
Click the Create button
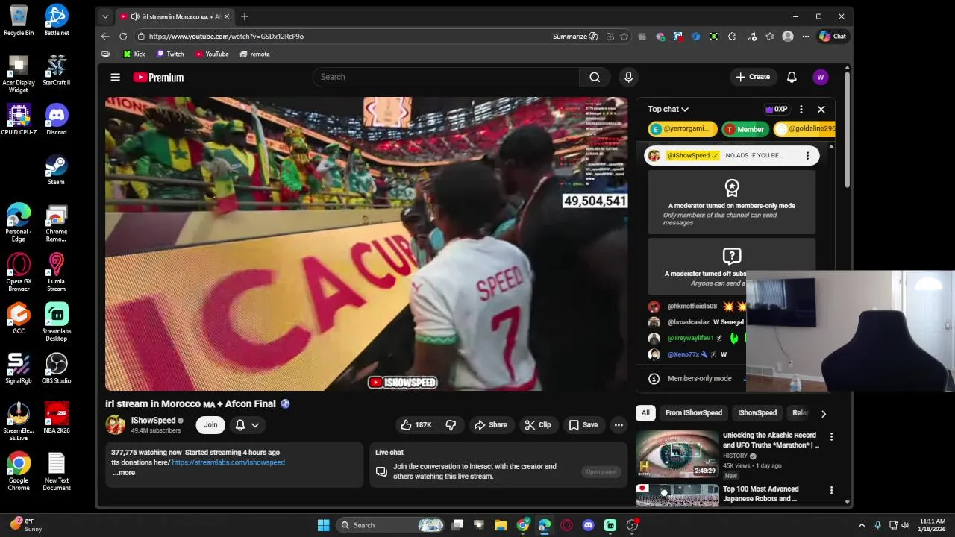pos(753,77)
